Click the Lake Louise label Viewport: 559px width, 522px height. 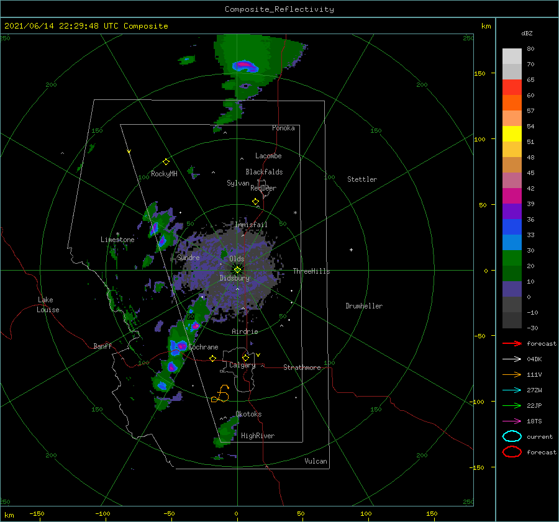tap(48, 305)
